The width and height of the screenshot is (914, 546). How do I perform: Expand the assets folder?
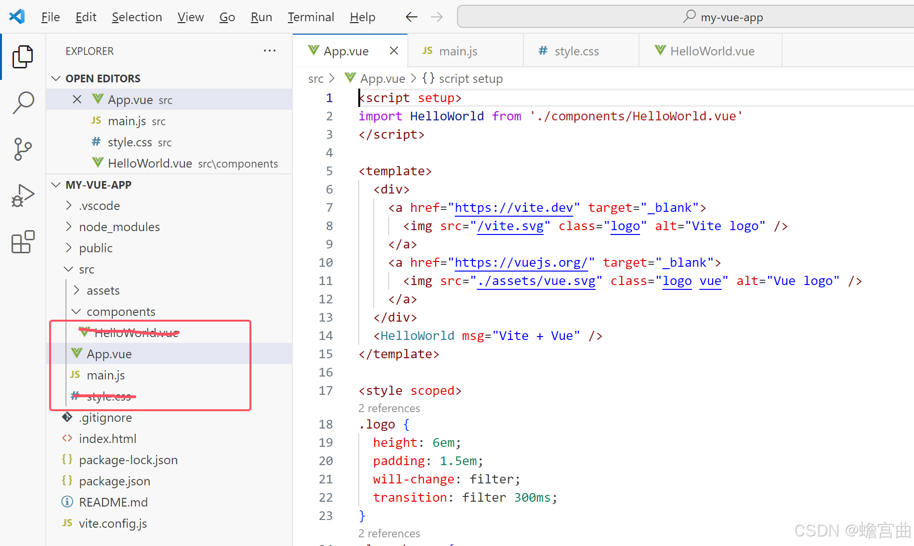tap(76, 290)
